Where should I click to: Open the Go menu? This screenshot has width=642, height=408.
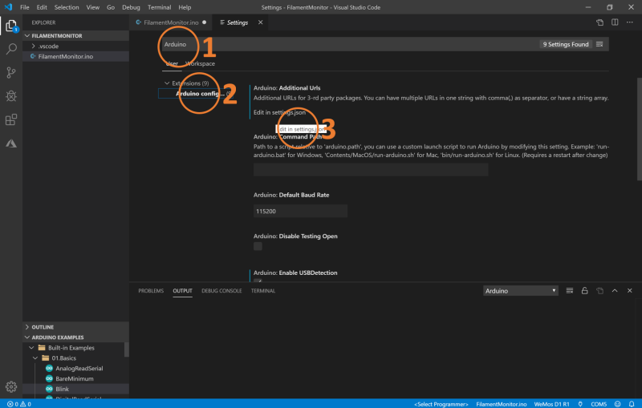[x=111, y=7]
